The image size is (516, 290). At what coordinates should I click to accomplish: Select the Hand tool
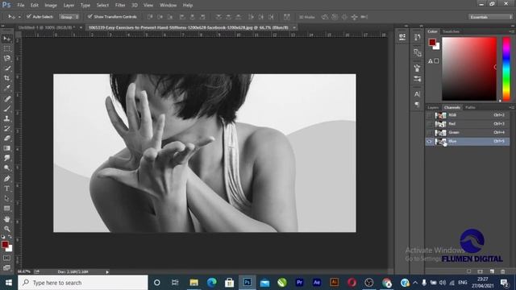click(x=6, y=219)
